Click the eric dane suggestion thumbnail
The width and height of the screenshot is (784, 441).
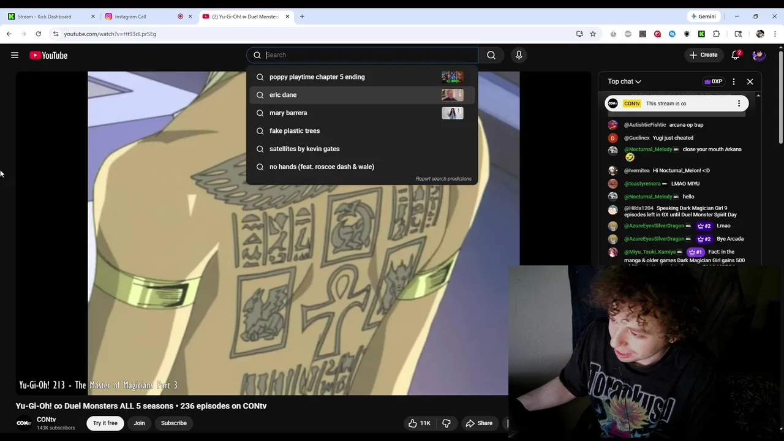[453, 95]
